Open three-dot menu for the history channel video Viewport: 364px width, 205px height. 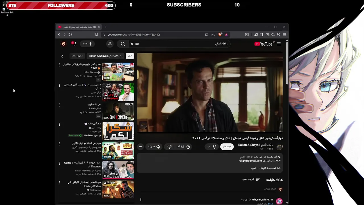pos(59,183)
